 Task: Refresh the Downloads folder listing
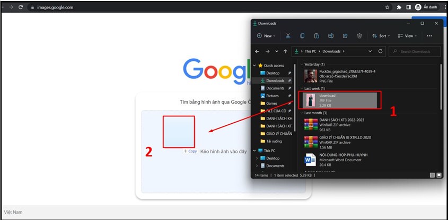[x=380, y=51]
